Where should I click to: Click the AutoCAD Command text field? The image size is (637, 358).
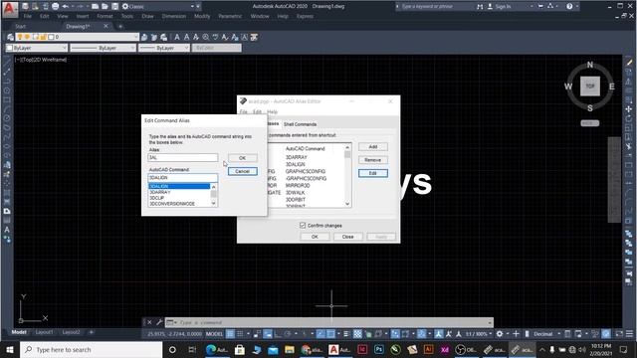point(183,178)
